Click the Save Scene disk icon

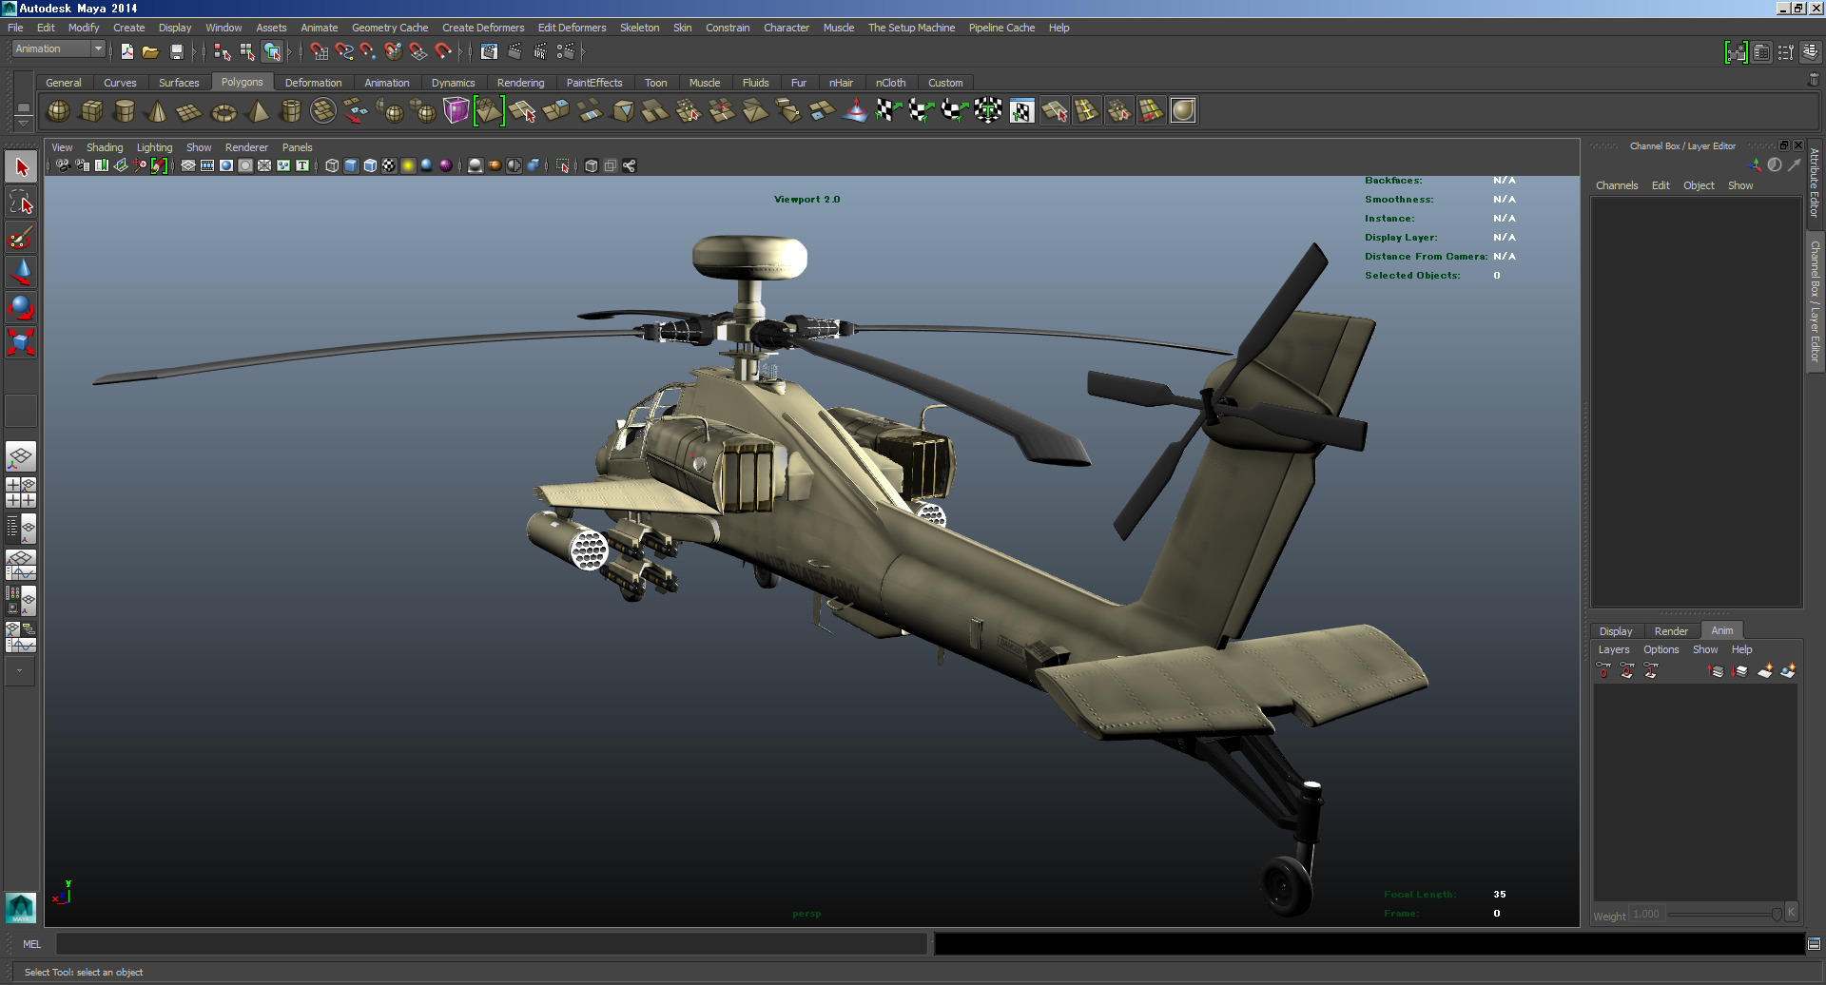(176, 51)
